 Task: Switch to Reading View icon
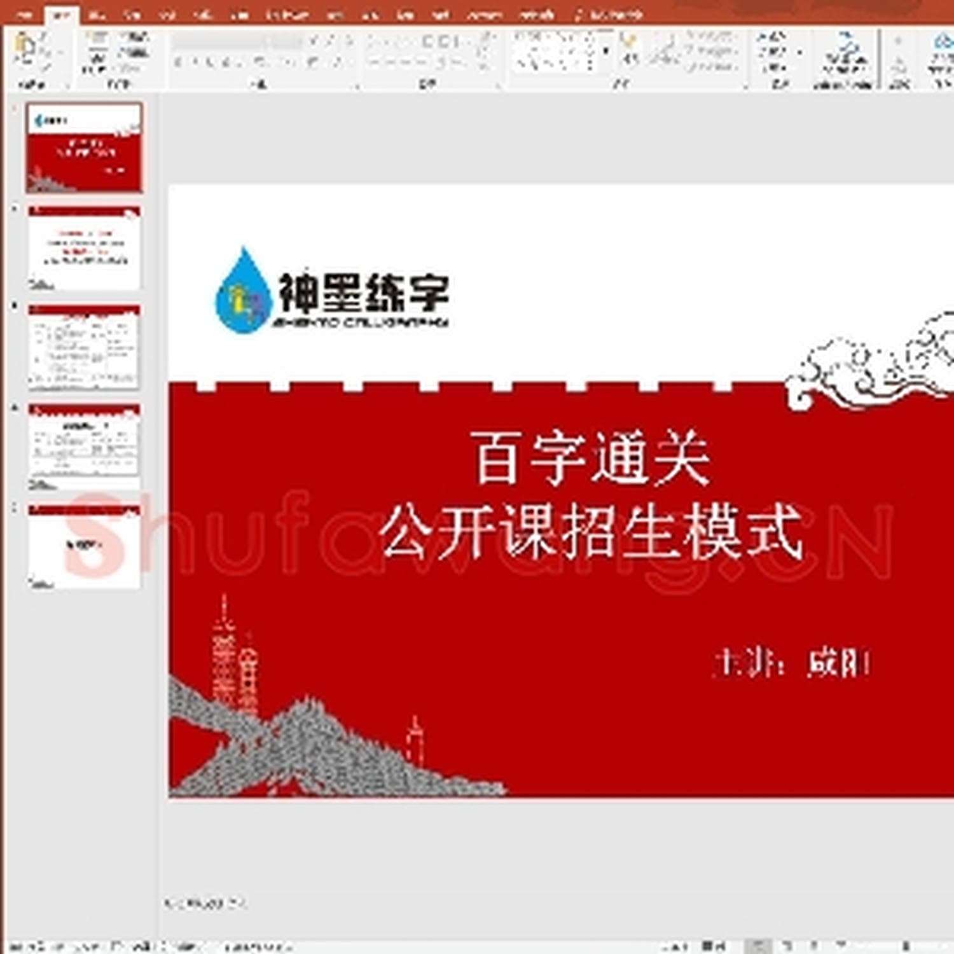click(814, 946)
